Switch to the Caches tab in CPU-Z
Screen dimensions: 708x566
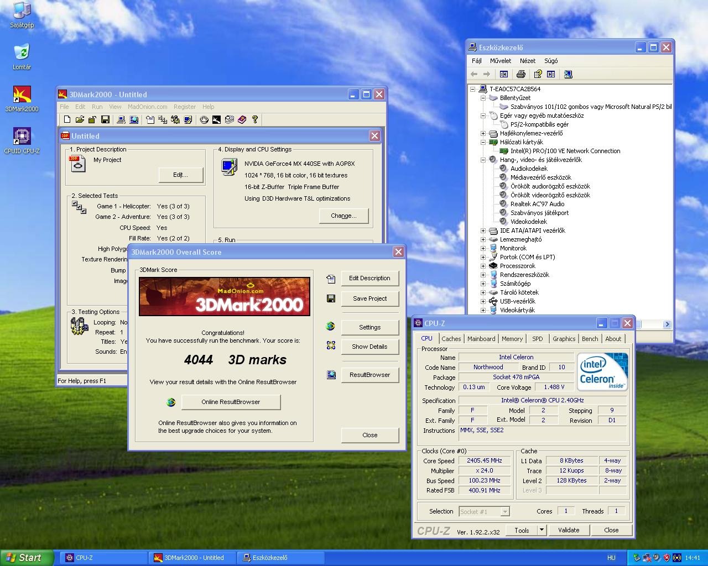(x=451, y=339)
